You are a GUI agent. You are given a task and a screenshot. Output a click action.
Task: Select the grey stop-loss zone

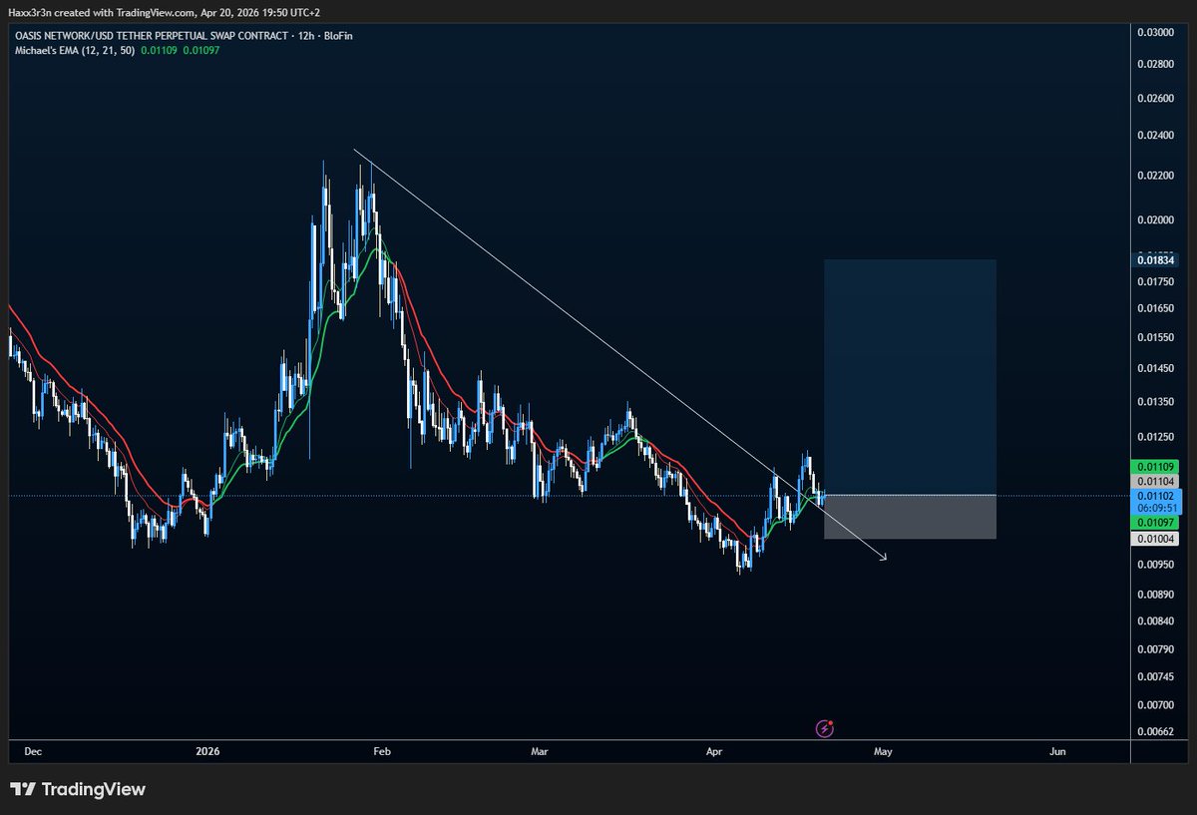pyautogui.click(x=909, y=517)
